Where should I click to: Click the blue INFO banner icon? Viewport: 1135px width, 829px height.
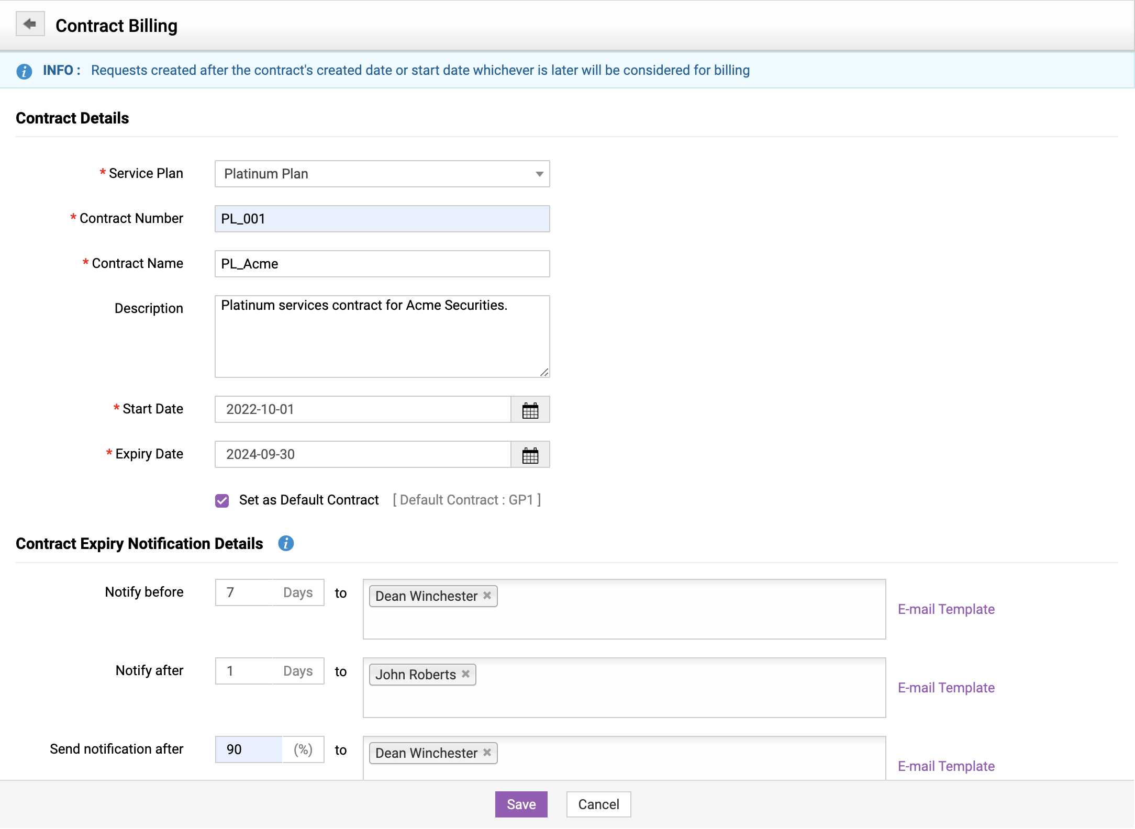(24, 71)
